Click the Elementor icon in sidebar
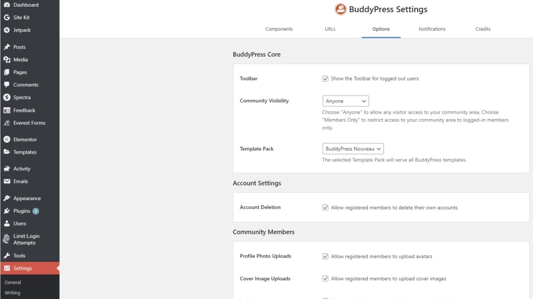Screen dimensions: 533x299 point(7,139)
